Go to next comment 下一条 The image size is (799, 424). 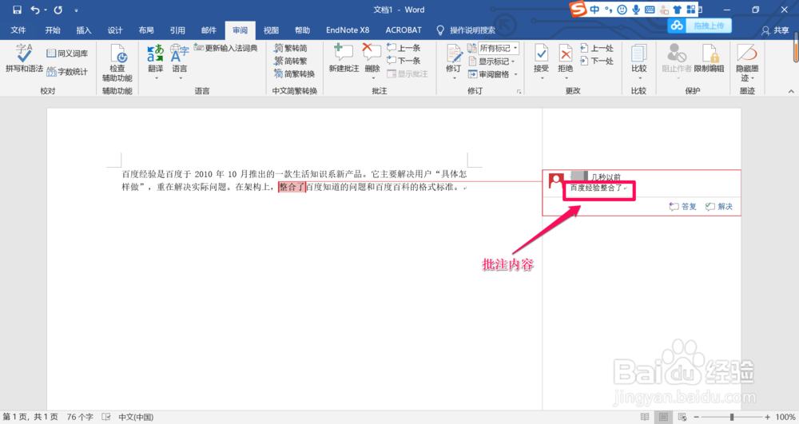tap(403, 61)
